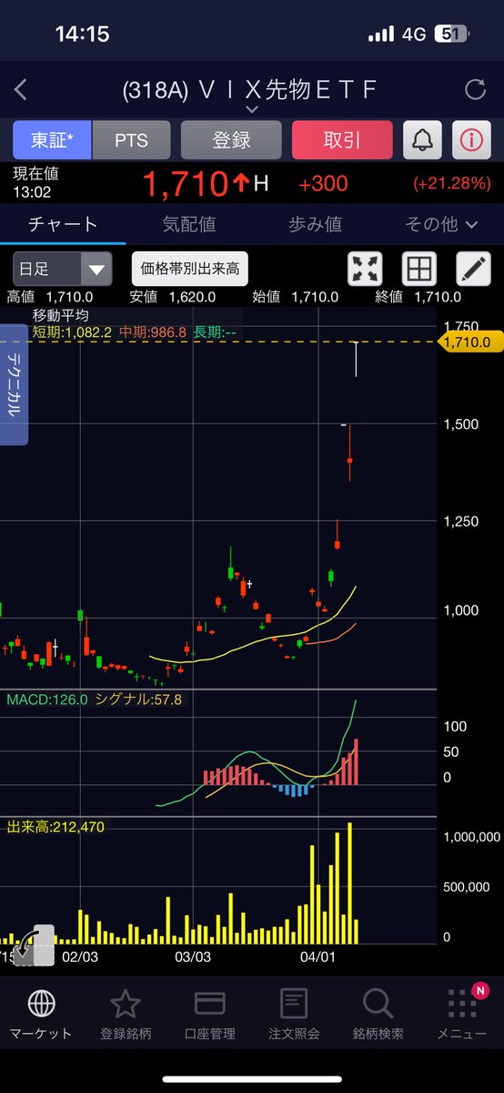504x1093 pixels.
Task: Tap the 02/03 date axis label
Action: coord(80,956)
